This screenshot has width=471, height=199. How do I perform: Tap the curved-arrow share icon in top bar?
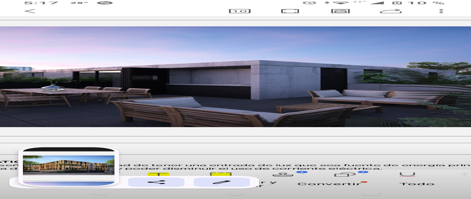point(390,11)
